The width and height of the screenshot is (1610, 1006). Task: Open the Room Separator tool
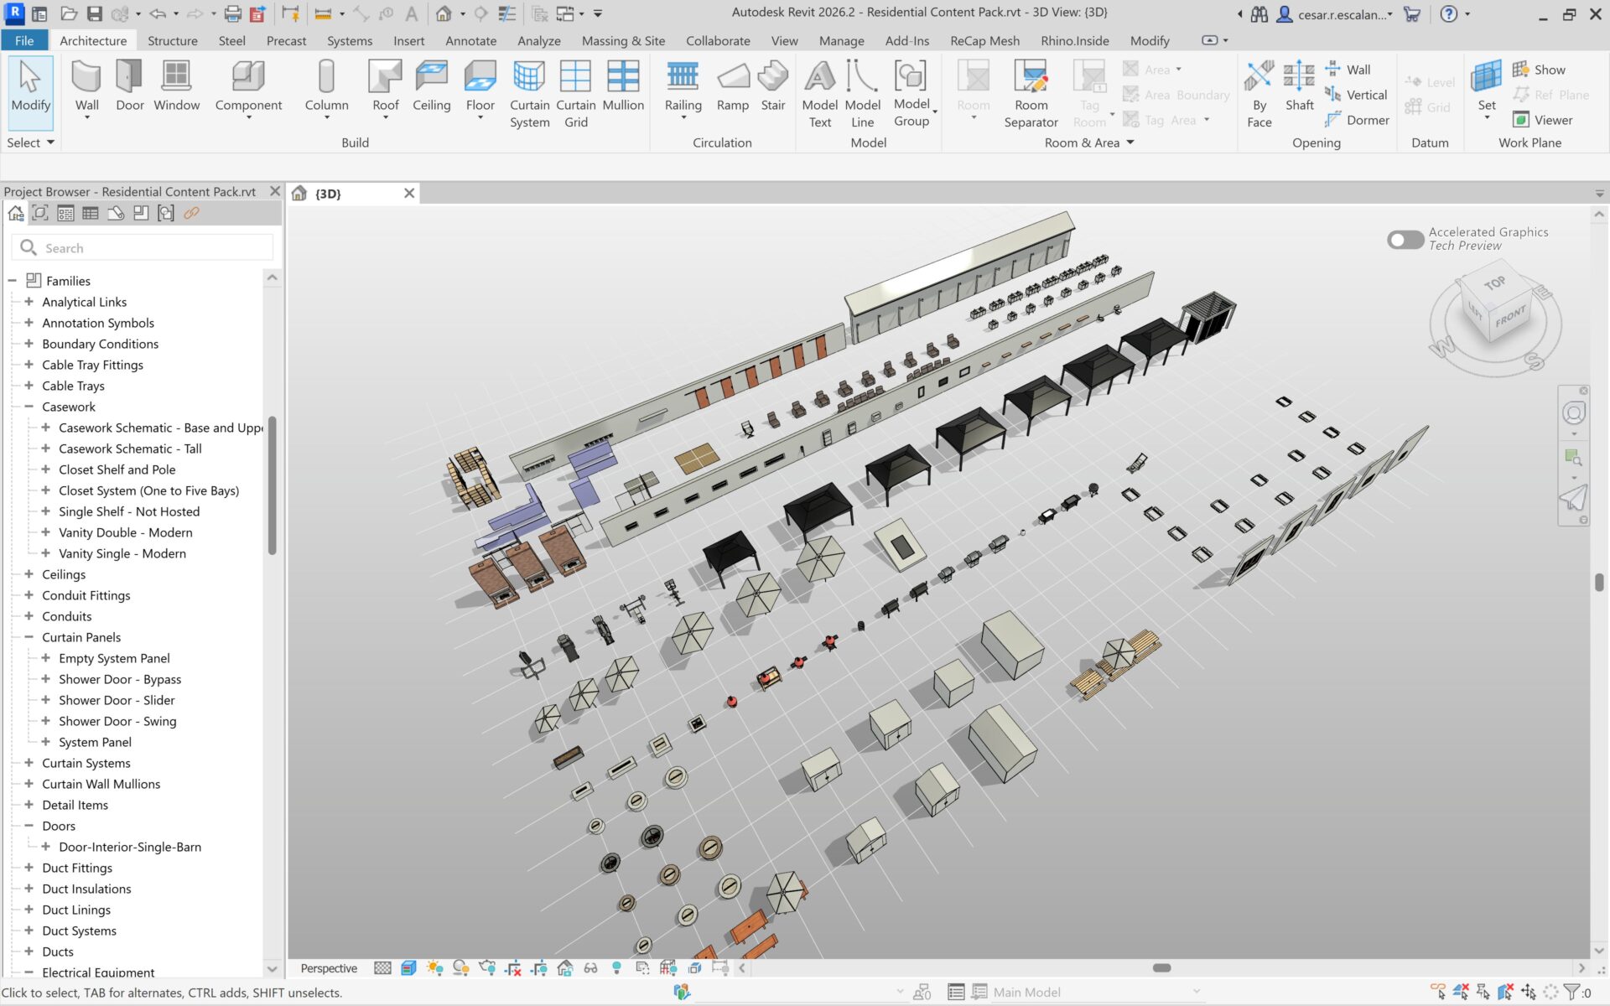[x=1031, y=92]
